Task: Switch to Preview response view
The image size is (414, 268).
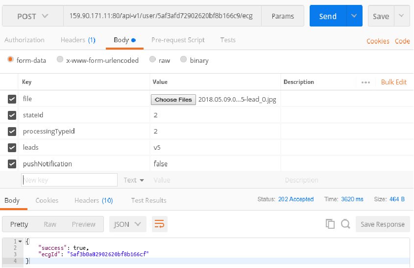Action: [83, 224]
